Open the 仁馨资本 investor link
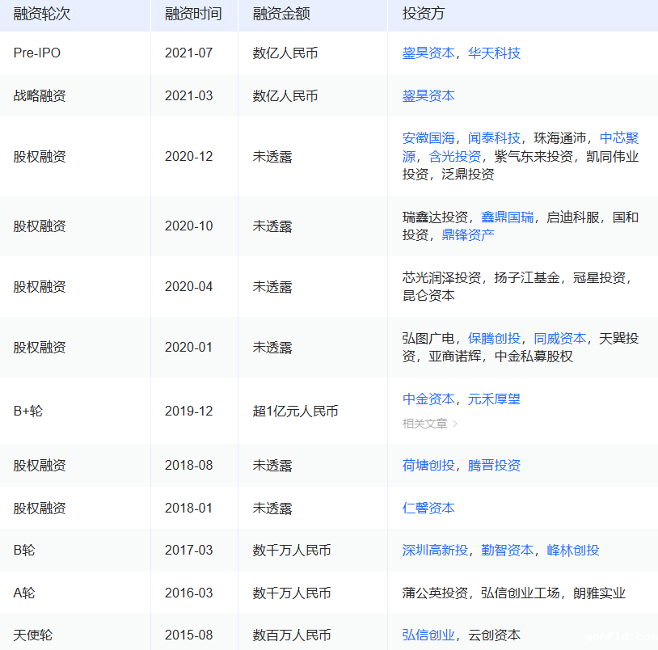The image size is (658, 650). coord(428,509)
